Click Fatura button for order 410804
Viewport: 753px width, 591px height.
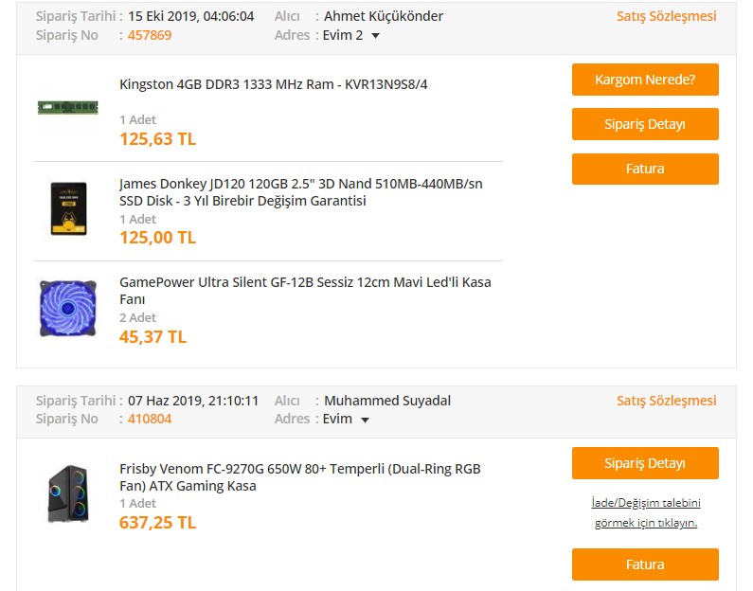tap(644, 564)
